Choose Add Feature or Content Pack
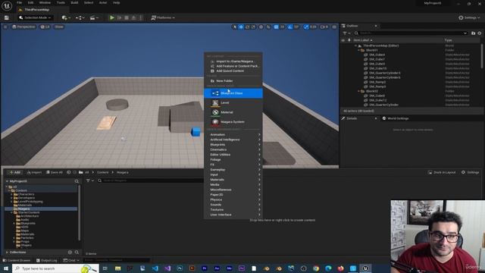 [233, 66]
